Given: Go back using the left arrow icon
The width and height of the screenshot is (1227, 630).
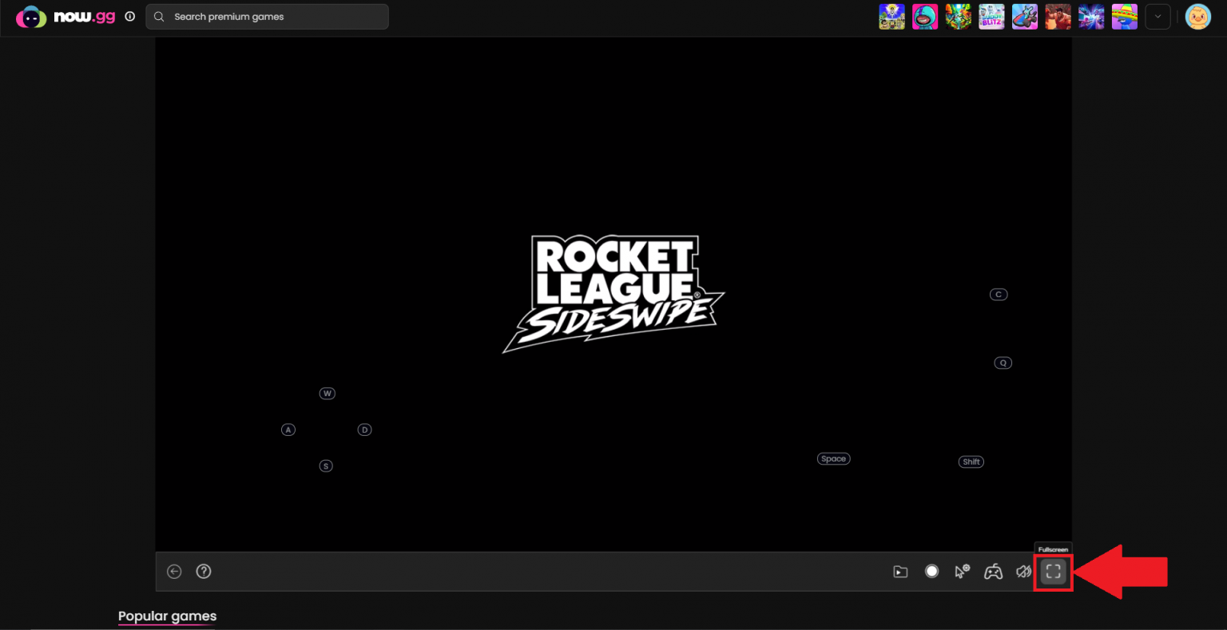Looking at the screenshot, I should click(x=174, y=572).
